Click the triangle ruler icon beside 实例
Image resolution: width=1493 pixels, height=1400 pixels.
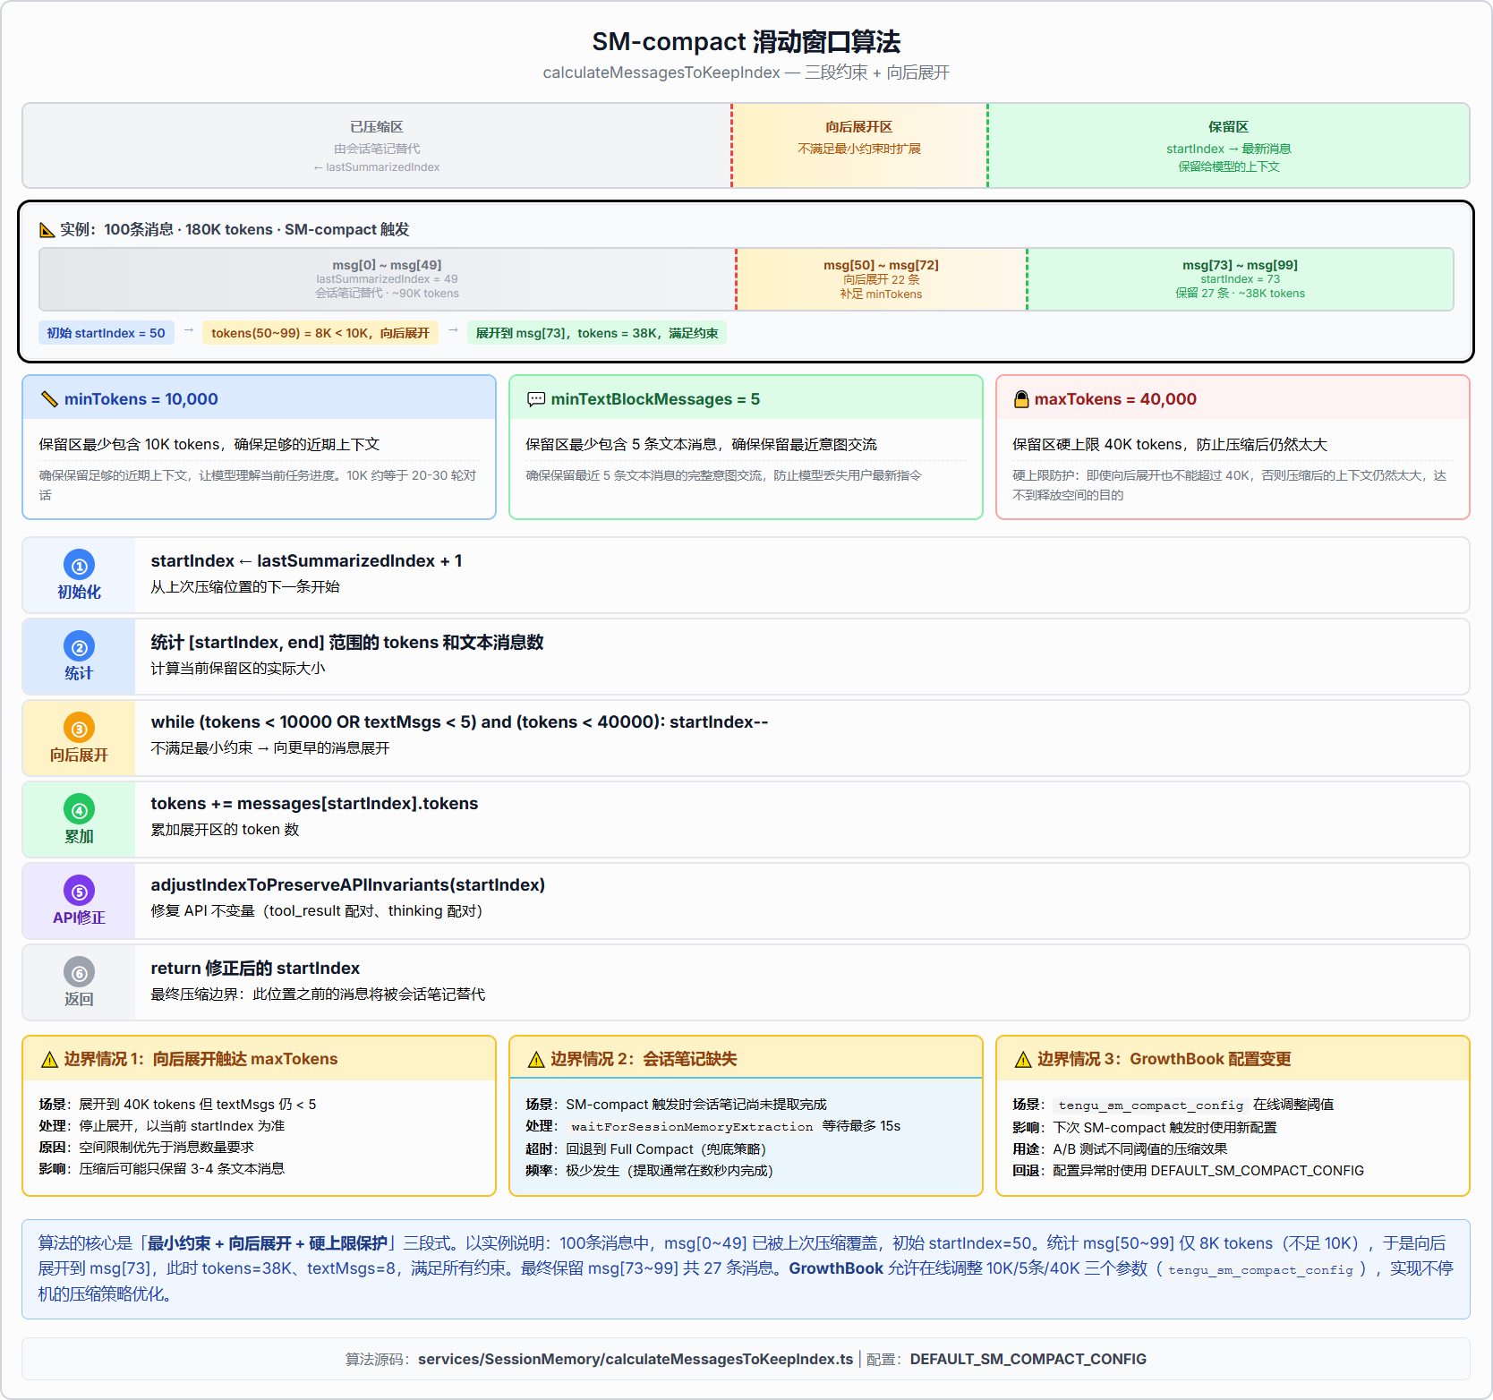click(47, 230)
